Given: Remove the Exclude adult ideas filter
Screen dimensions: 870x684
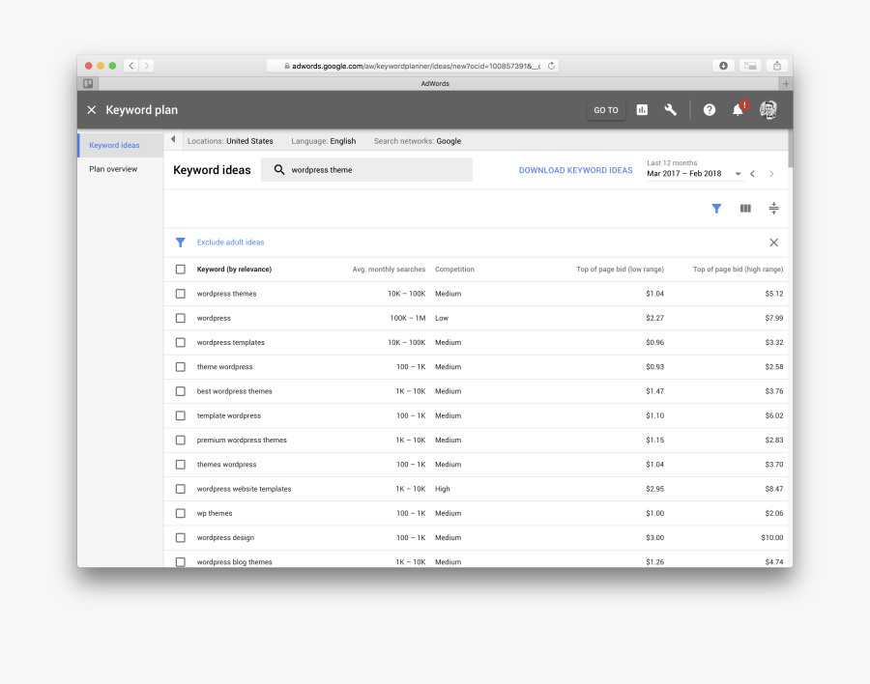Looking at the screenshot, I should click(x=773, y=242).
